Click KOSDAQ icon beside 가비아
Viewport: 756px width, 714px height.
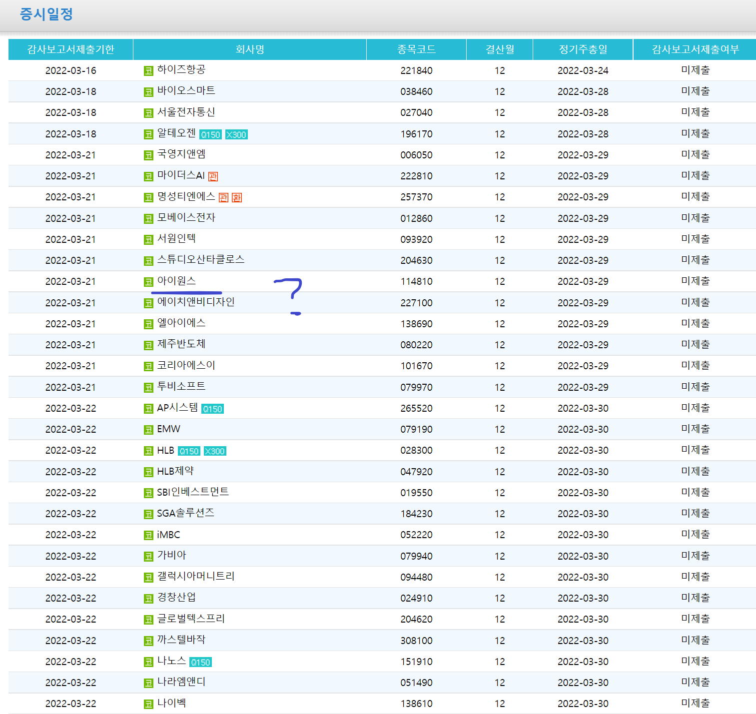pos(148,557)
